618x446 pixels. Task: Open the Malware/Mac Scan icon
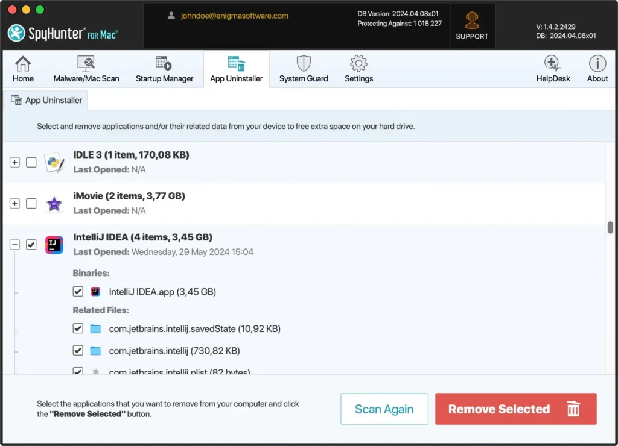tap(86, 63)
